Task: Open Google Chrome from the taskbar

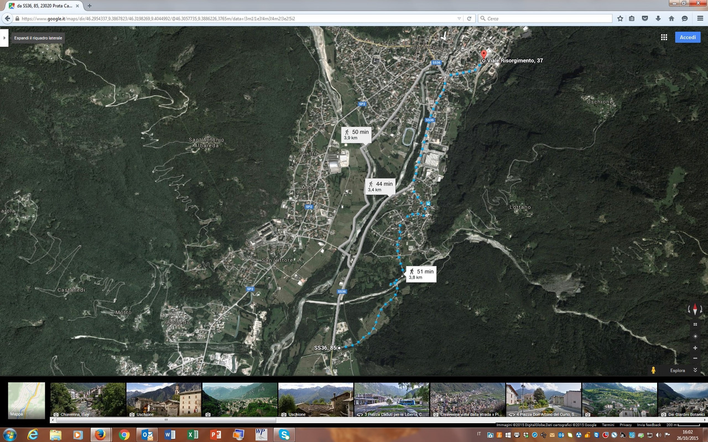Action: click(124, 435)
